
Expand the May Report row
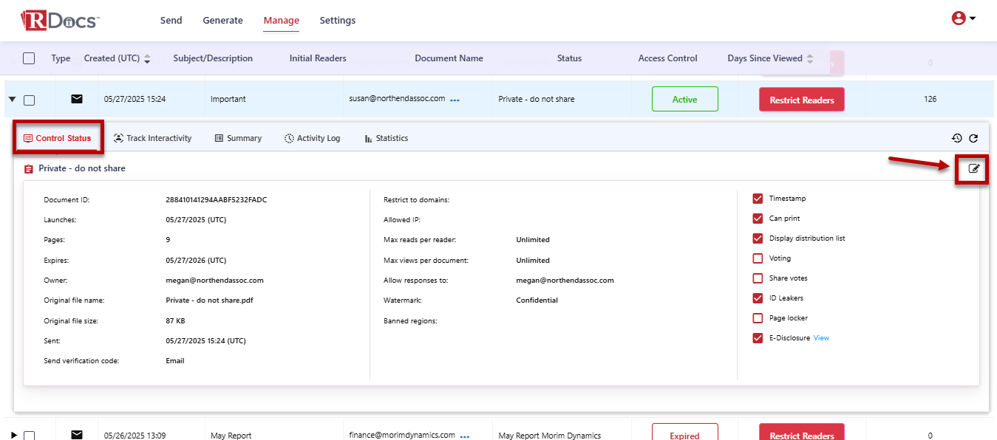[x=13, y=435]
